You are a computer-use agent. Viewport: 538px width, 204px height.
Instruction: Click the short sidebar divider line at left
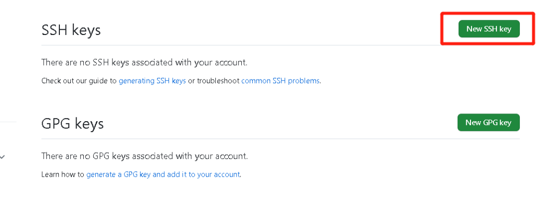pyautogui.click(x=8, y=122)
